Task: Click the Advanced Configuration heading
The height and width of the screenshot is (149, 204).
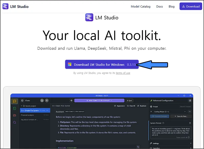Action: [x=163, y=100]
